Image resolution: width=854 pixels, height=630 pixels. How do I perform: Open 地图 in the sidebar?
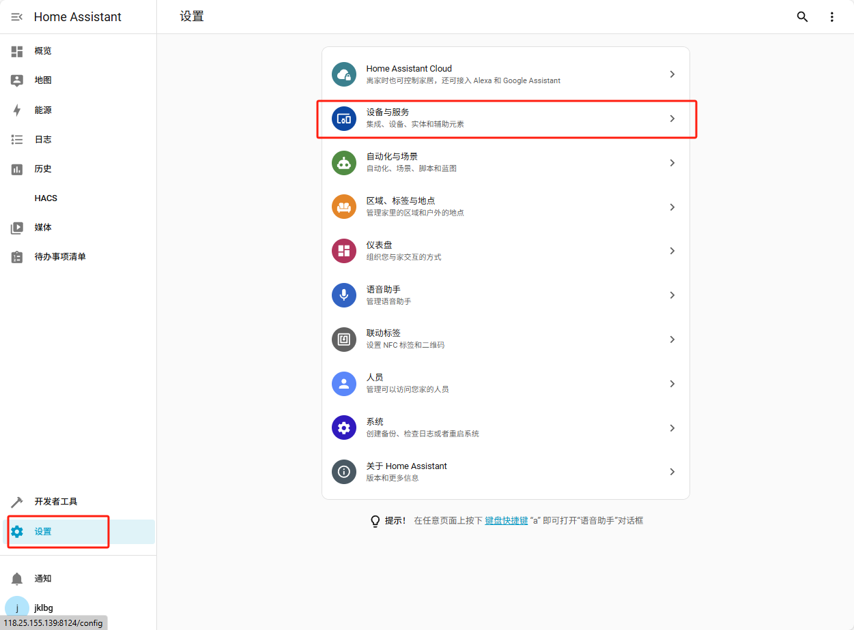[79, 80]
